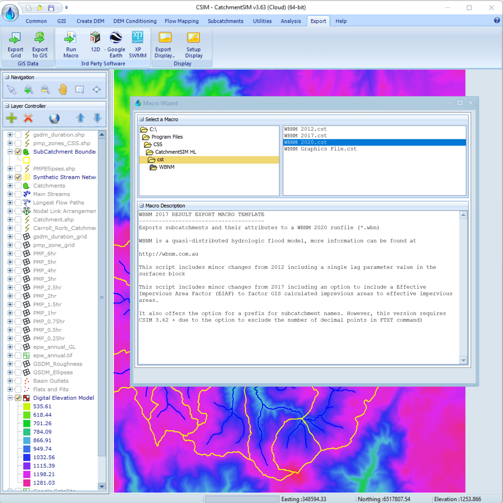Open the WBNM folder in tree
This screenshot has width=503, height=503.
coord(166,167)
